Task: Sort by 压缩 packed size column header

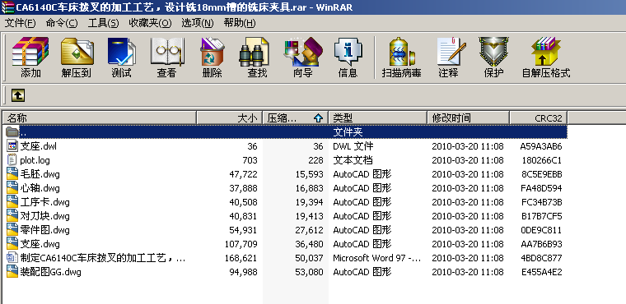Action: point(295,118)
